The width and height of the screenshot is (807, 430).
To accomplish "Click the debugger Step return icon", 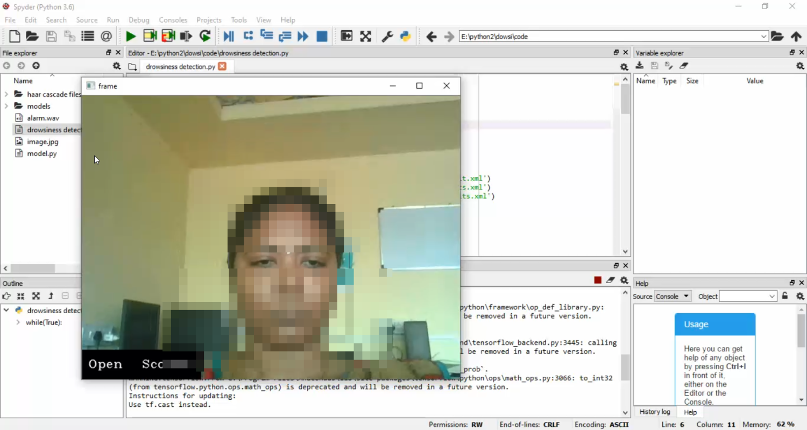I will click(x=285, y=36).
